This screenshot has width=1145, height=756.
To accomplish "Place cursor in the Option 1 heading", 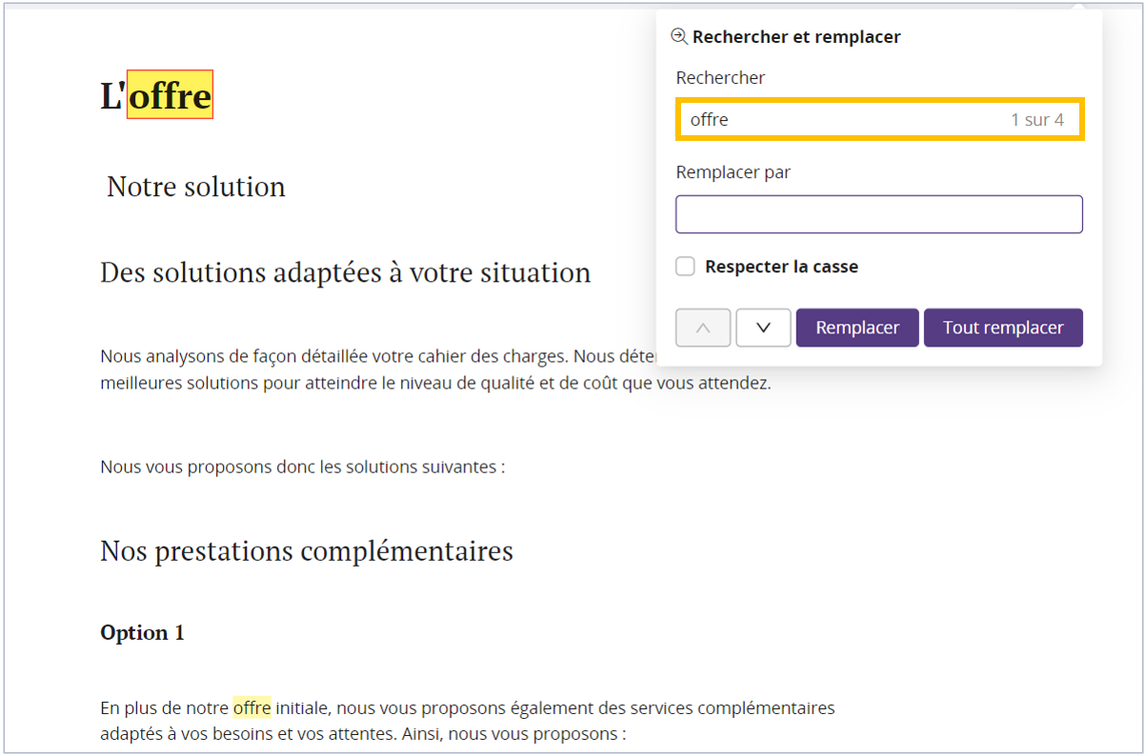I will [142, 633].
